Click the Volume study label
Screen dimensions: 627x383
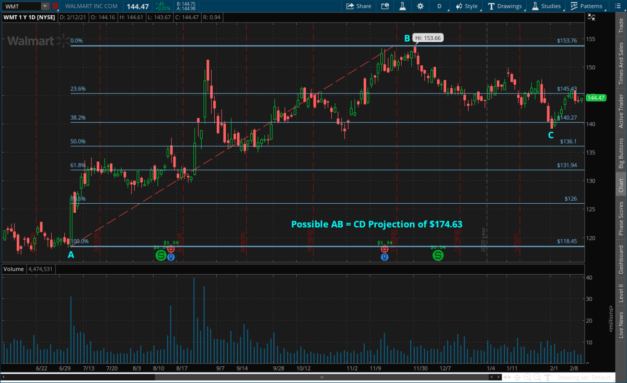click(x=14, y=269)
